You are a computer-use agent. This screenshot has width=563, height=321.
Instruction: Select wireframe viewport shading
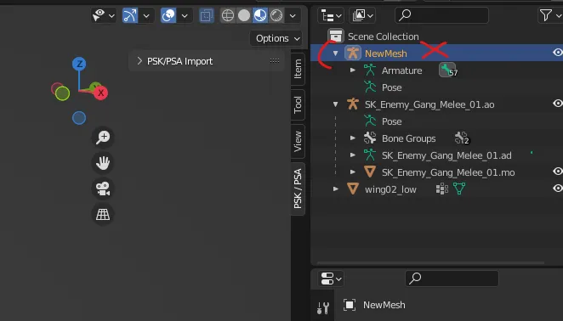228,15
